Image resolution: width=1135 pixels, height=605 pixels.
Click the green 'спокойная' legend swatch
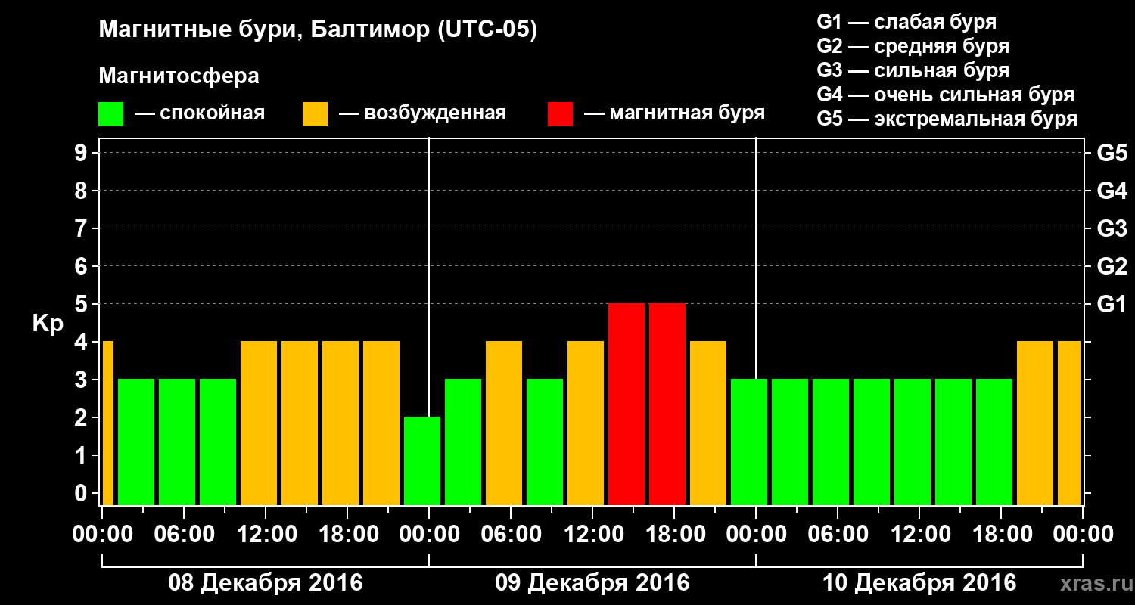tap(110, 114)
